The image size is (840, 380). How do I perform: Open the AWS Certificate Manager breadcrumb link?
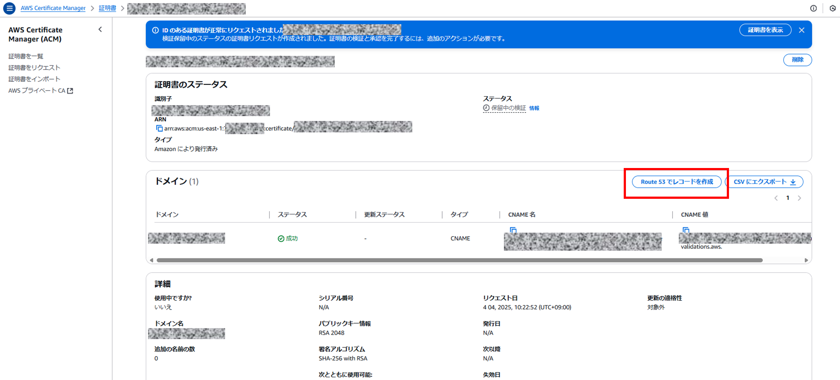(x=53, y=8)
